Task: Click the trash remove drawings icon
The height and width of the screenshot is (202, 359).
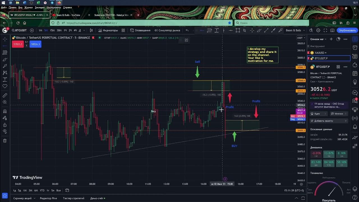Action: click(x=5, y=141)
